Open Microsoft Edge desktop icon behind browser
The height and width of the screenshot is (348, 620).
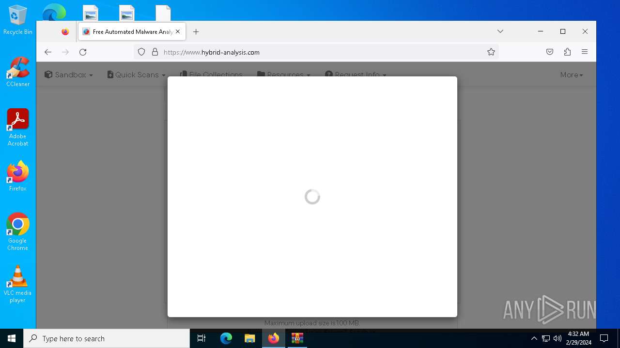(x=54, y=12)
